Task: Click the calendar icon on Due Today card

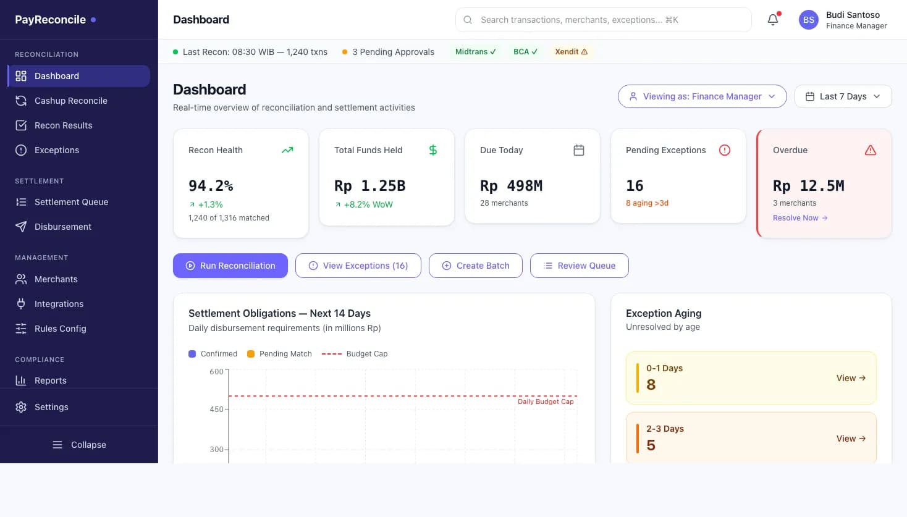Action: [579, 149]
